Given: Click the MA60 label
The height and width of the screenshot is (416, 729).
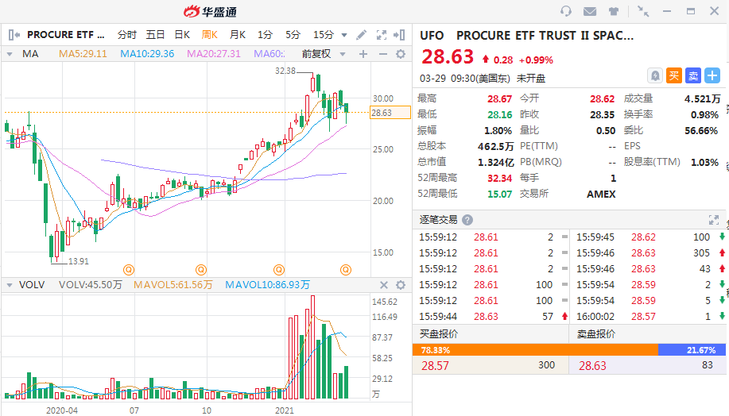Looking at the screenshot, I should point(269,54).
